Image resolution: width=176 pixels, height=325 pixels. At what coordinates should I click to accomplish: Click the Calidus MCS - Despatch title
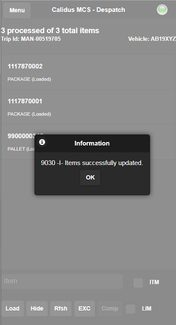(x=88, y=10)
